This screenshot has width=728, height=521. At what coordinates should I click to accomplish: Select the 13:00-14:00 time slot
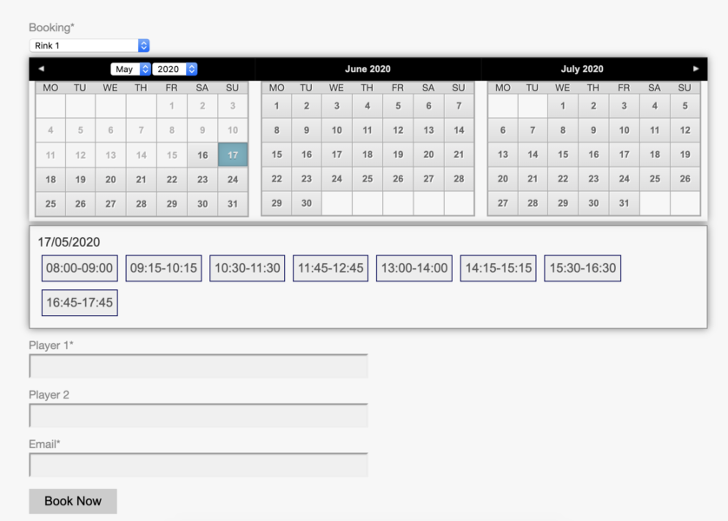[x=414, y=268]
